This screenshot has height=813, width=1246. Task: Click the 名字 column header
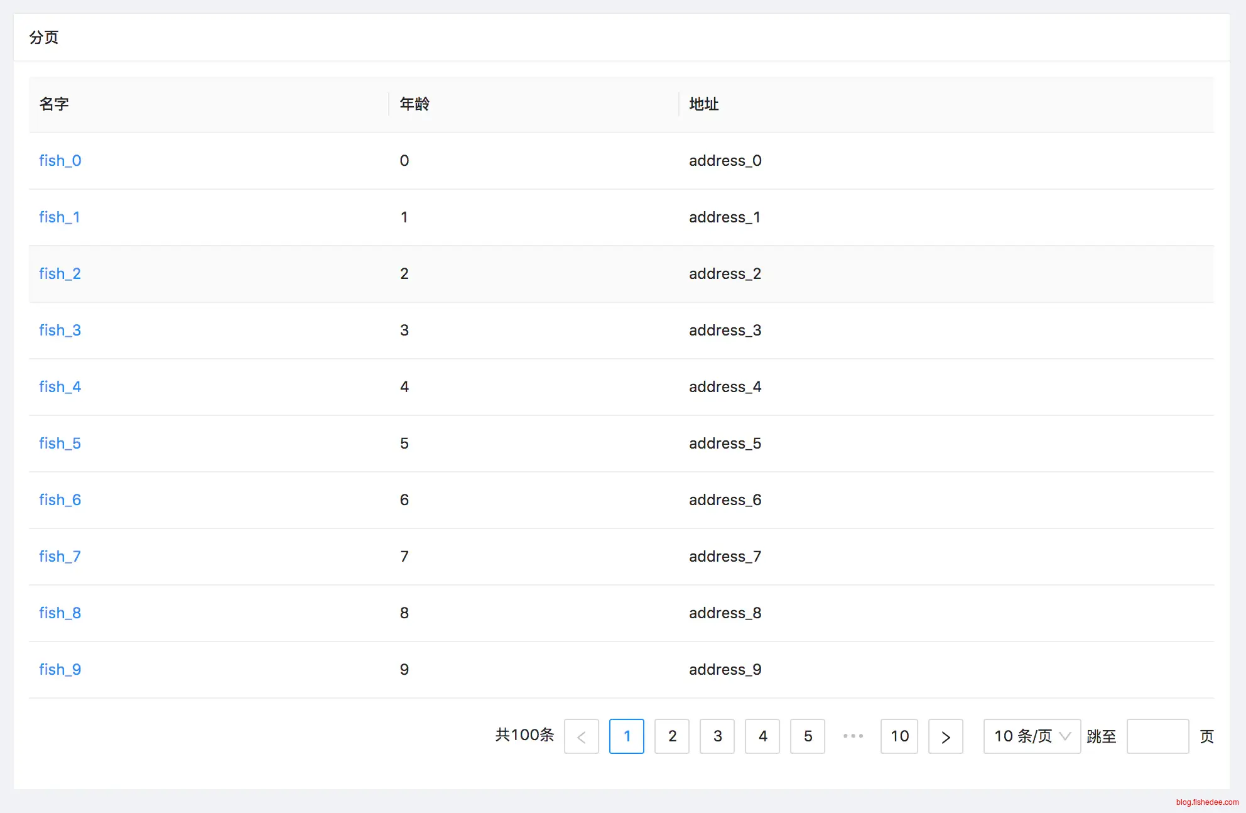tap(54, 104)
